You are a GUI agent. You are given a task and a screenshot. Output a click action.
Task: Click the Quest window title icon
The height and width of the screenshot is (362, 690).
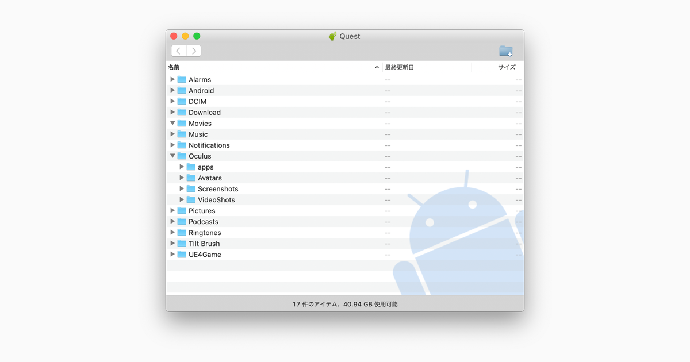pyautogui.click(x=333, y=36)
